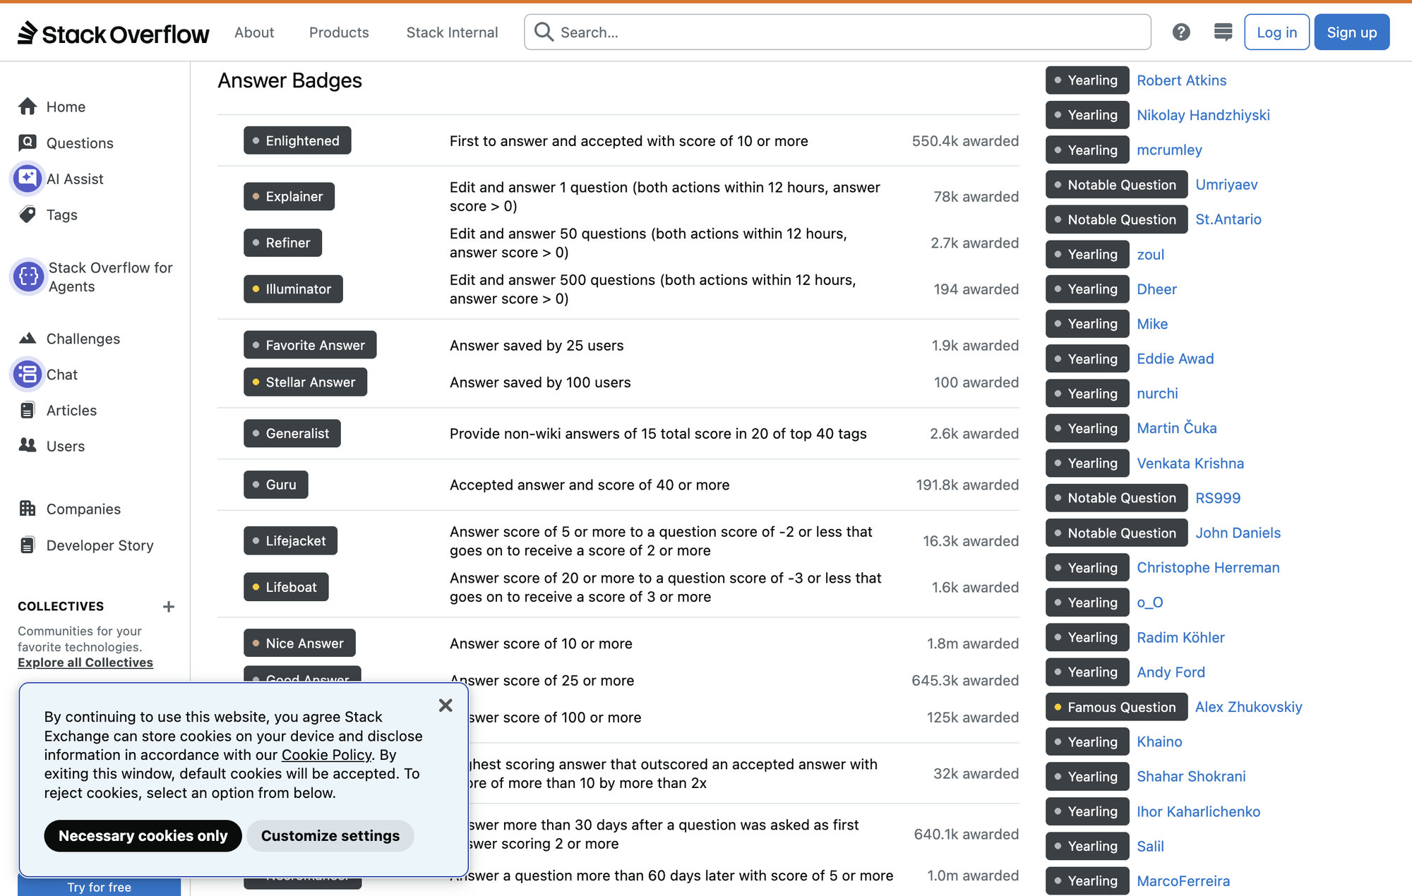Click the Log in button
Screen dimensions: 1412x896
1276,32
